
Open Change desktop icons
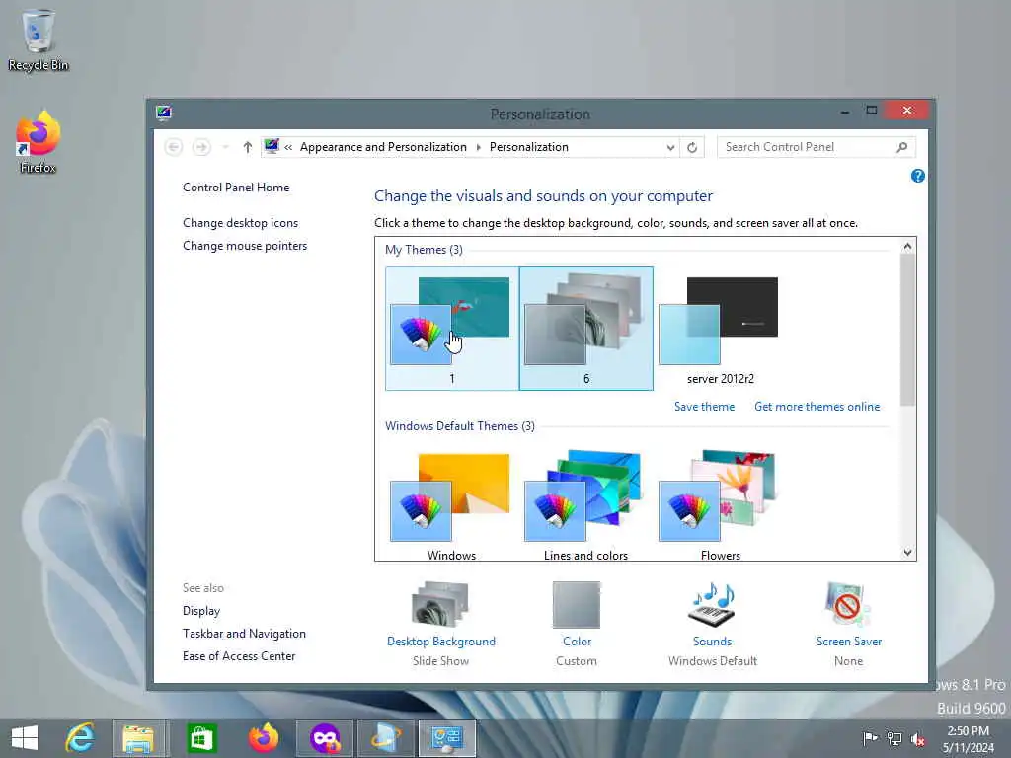pyautogui.click(x=241, y=223)
